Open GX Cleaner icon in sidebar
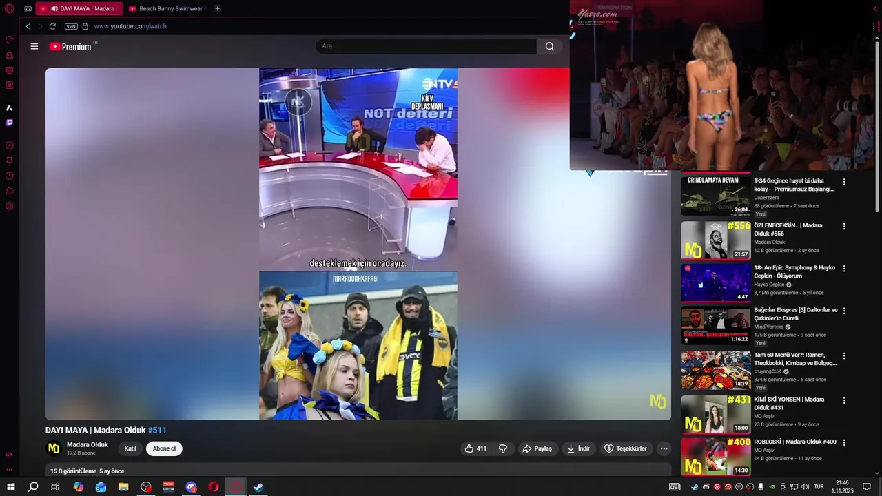Screen dimensions: 882x496 [x=10, y=54]
